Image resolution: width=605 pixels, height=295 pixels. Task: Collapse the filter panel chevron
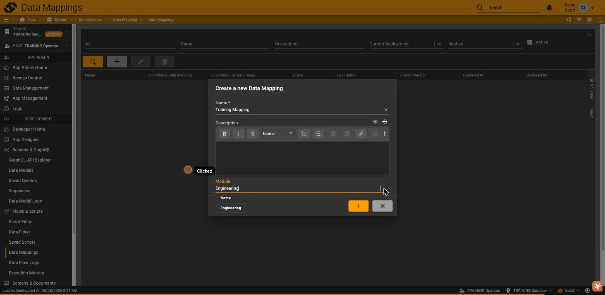[x=589, y=35]
